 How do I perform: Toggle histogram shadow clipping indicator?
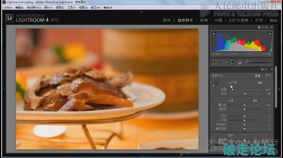(x=213, y=32)
